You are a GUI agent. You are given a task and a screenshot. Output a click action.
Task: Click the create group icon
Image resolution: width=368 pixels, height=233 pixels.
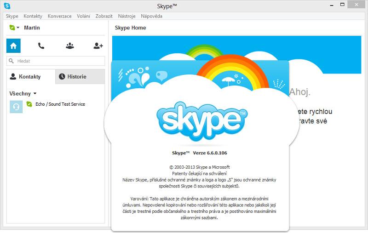[x=70, y=45]
